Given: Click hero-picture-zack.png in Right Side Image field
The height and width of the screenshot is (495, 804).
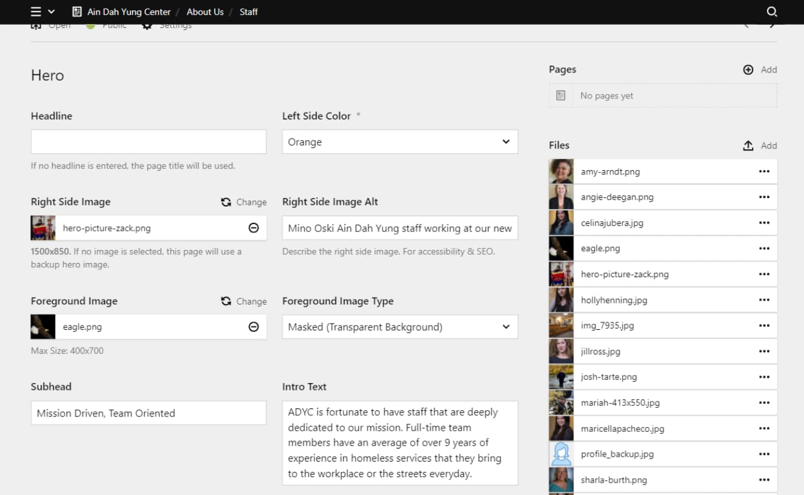Looking at the screenshot, I should pyautogui.click(x=106, y=228).
